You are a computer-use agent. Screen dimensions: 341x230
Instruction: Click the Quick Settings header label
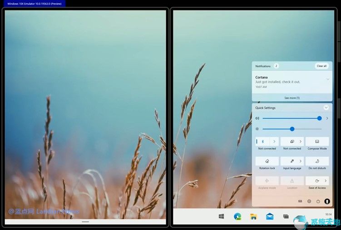pos(265,108)
